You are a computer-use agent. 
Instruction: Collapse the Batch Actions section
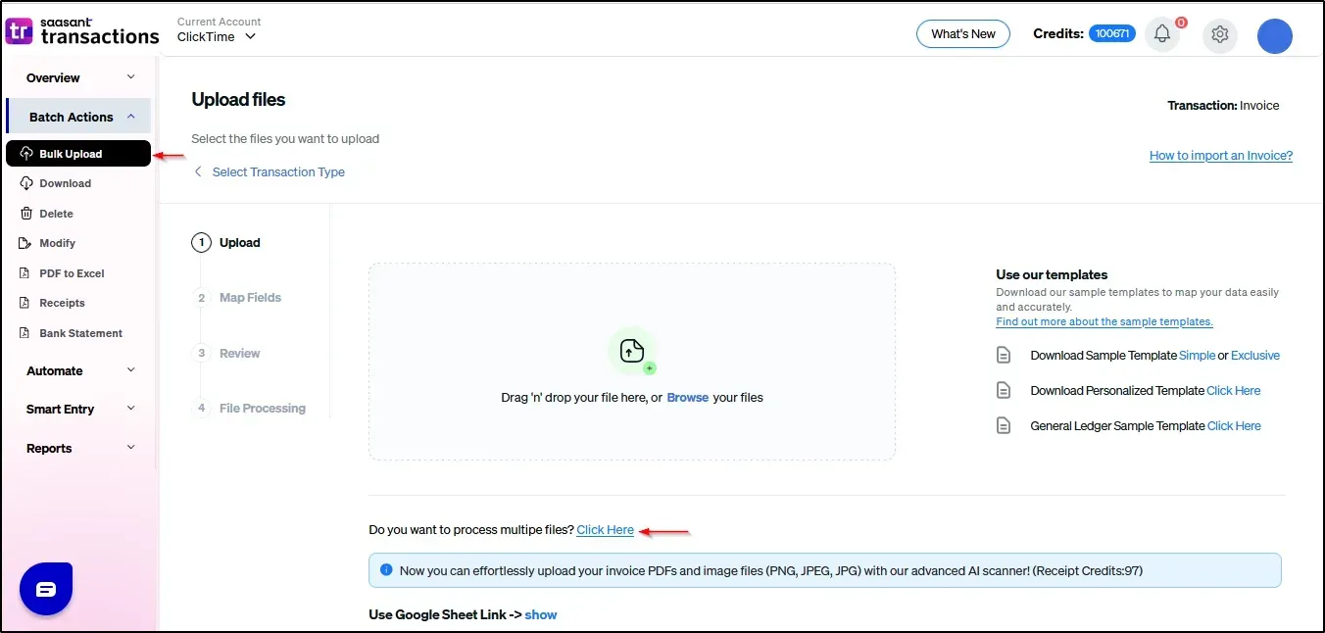pos(79,117)
